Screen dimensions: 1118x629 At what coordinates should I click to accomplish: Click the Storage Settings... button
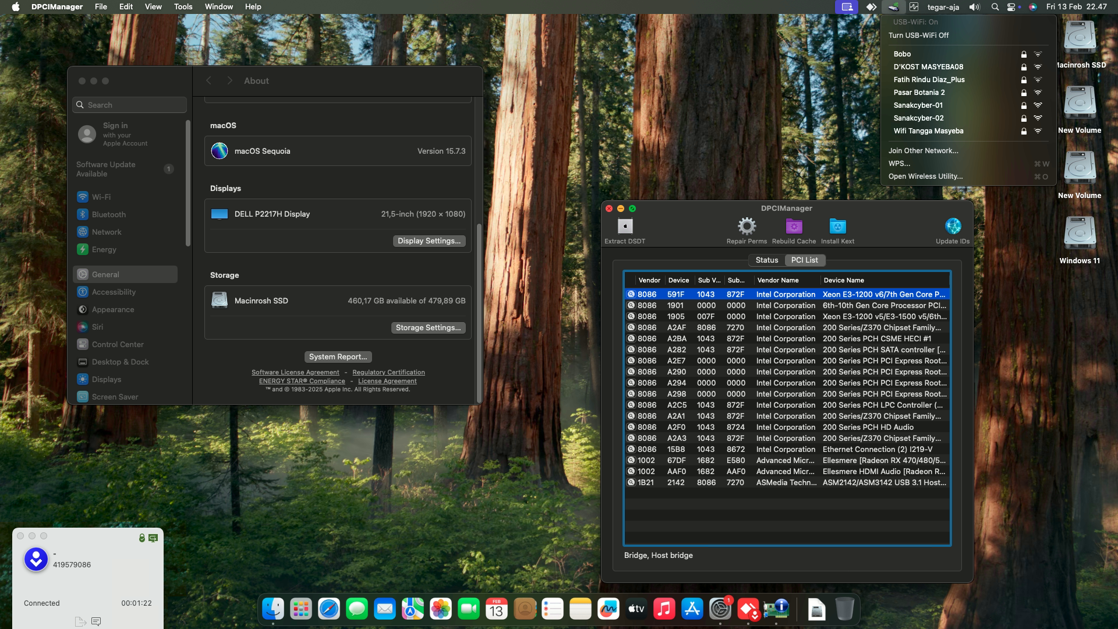428,328
